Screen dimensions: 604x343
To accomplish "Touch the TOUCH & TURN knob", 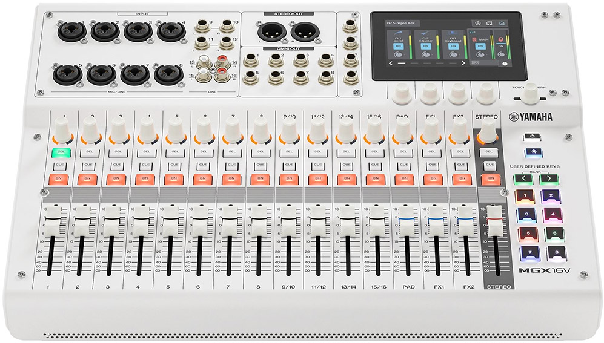I will (x=531, y=93).
